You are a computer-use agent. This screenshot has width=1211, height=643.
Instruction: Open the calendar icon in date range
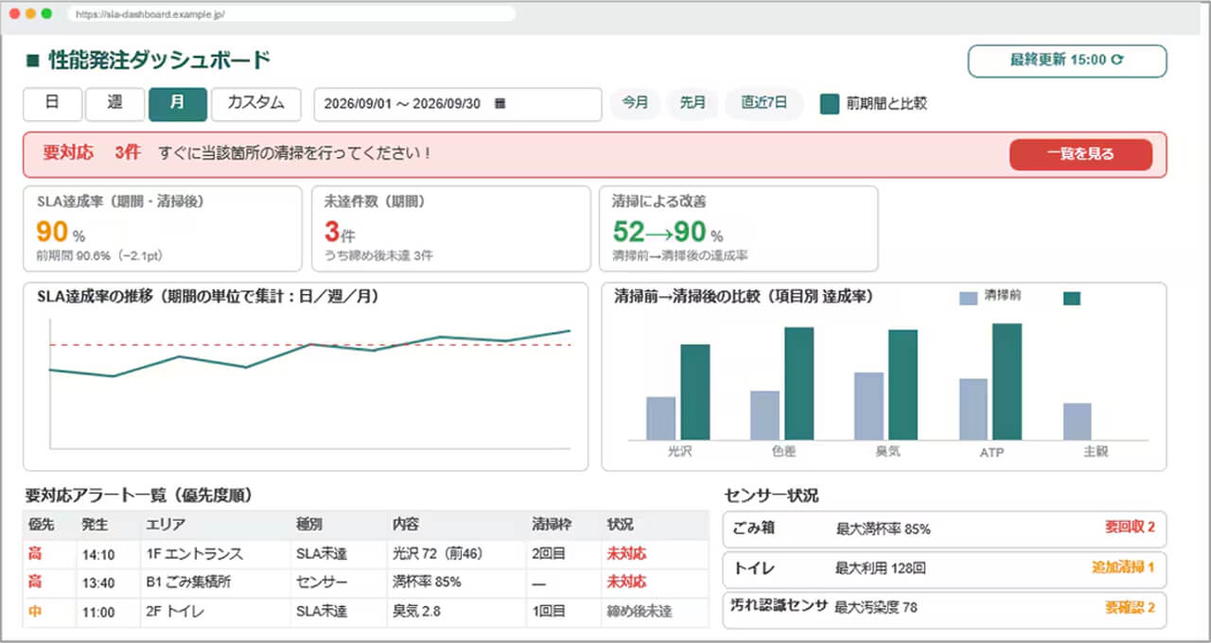point(500,104)
